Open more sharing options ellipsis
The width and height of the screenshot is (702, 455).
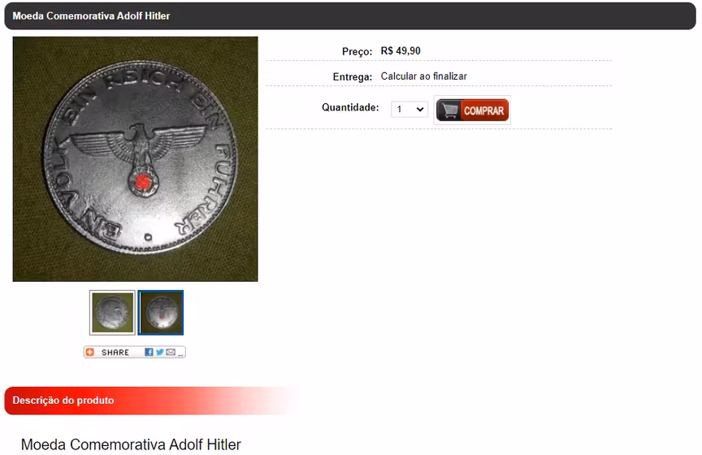click(x=181, y=355)
